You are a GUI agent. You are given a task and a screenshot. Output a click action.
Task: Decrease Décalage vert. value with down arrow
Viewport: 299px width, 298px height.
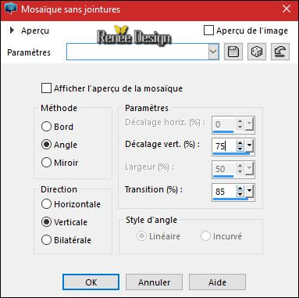point(240,149)
